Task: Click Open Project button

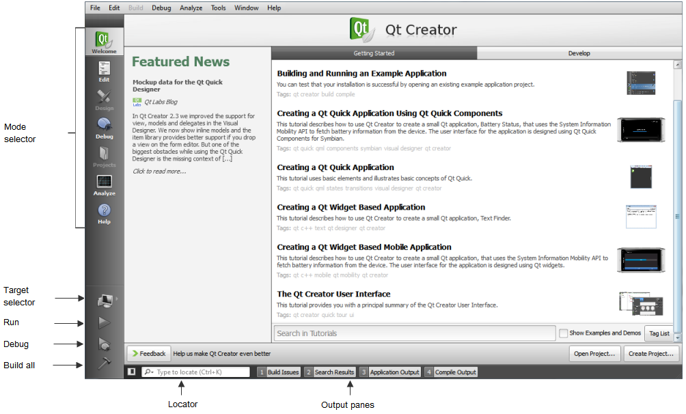Action: [594, 354]
